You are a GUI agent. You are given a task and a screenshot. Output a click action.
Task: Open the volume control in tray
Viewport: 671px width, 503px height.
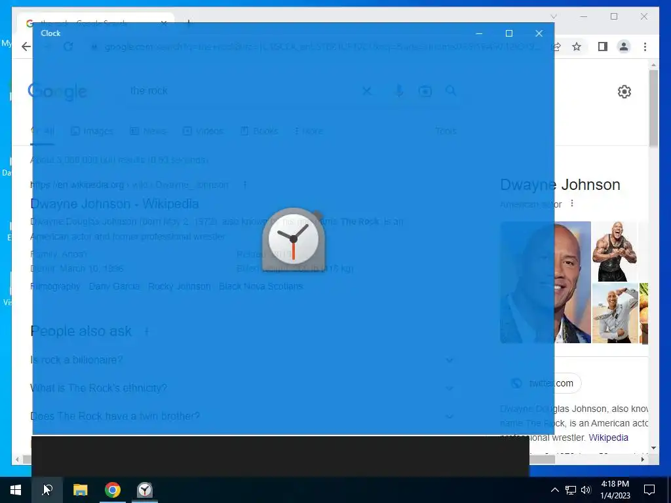point(586,490)
